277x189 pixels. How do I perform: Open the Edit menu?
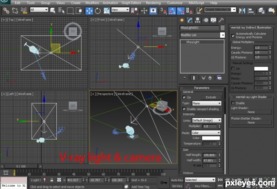(18, 3)
